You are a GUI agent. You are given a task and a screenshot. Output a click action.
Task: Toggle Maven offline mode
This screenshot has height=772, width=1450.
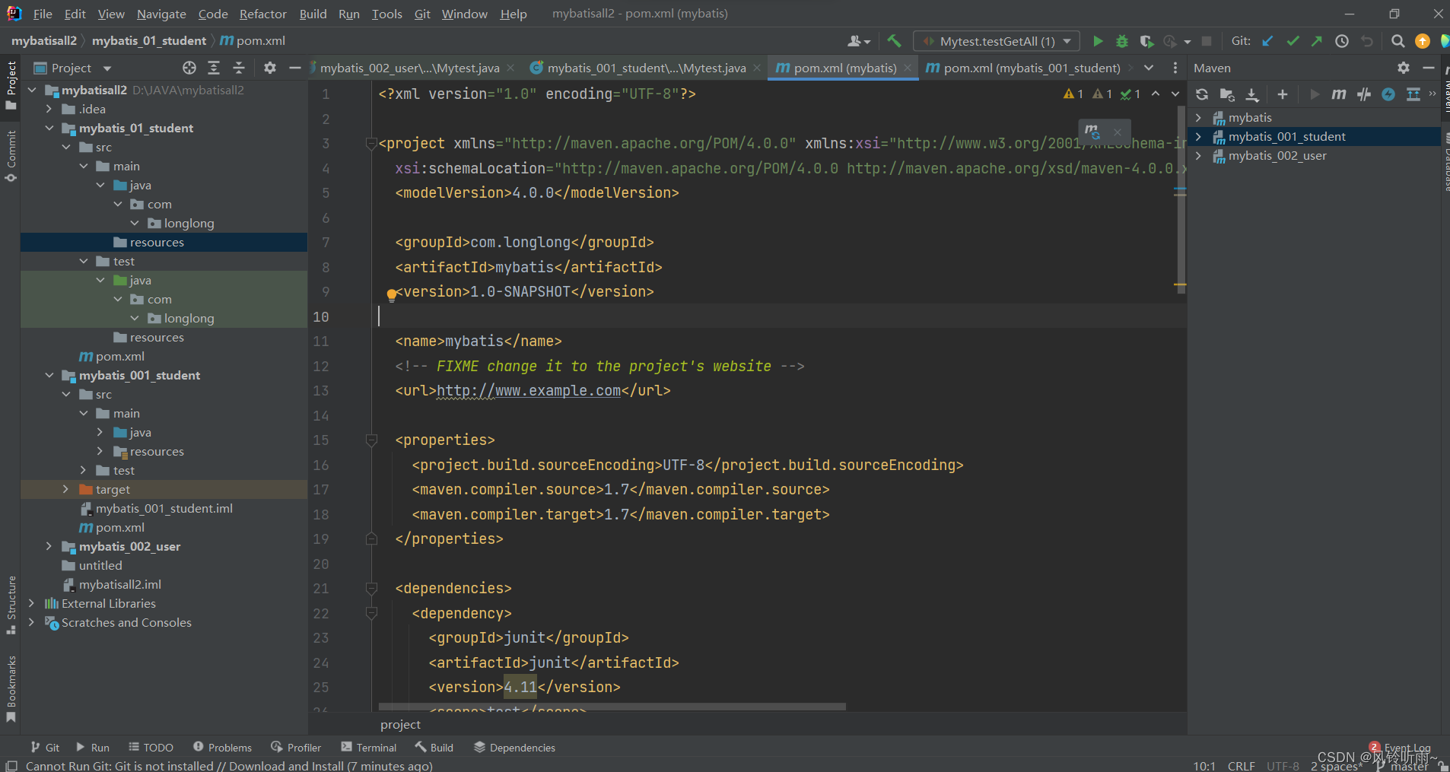pos(1364,94)
